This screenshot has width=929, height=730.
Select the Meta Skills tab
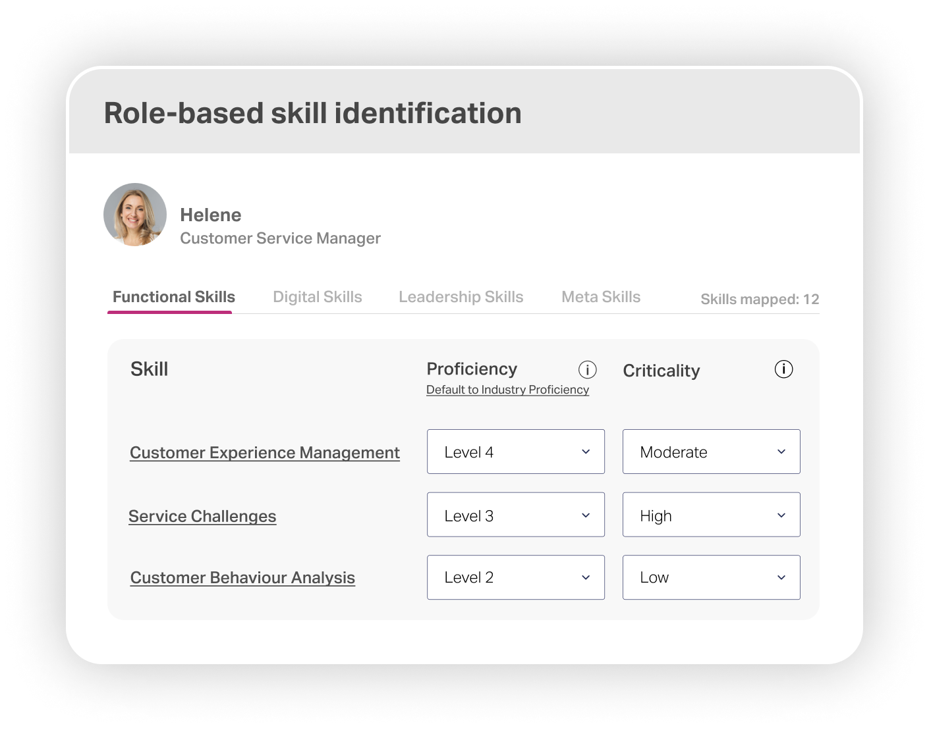coord(600,297)
